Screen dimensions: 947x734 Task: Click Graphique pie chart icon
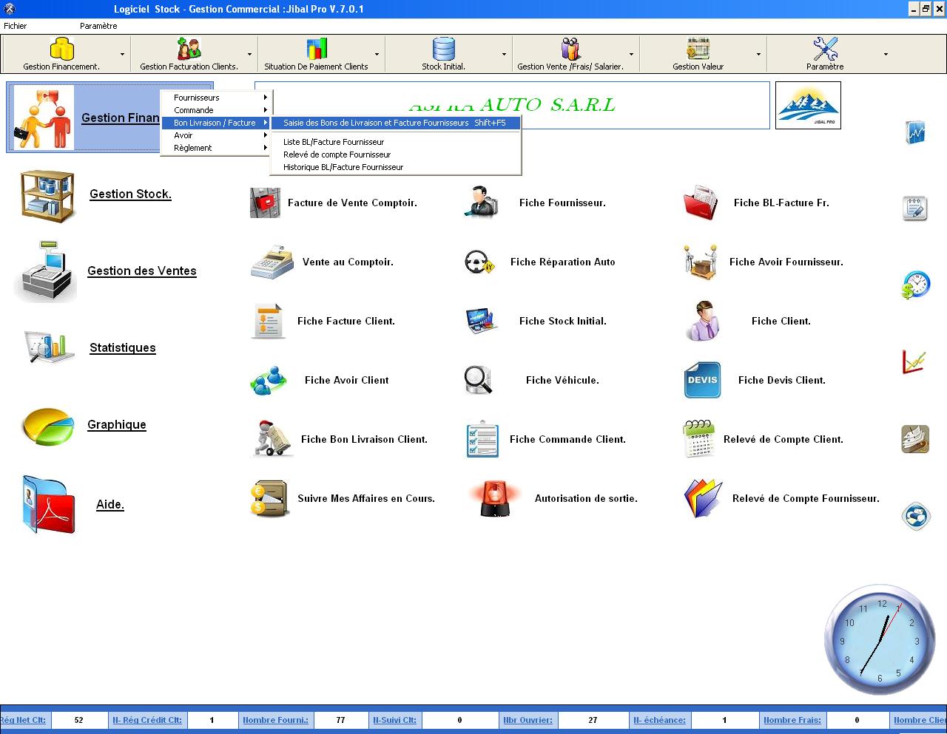(48, 426)
